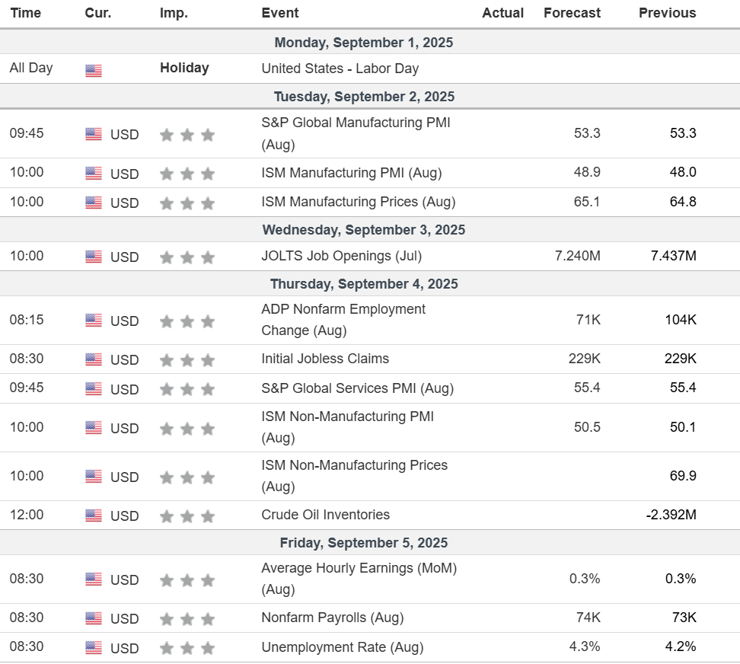The width and height of the screenshot is (740, 664).
Task: Click the Actual column header
Action: pos(502,13)
